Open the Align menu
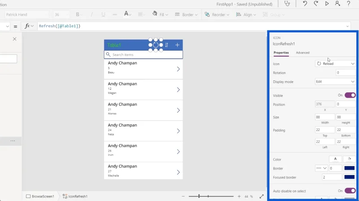This screenshot has height=201, width=359. point(246,14)
